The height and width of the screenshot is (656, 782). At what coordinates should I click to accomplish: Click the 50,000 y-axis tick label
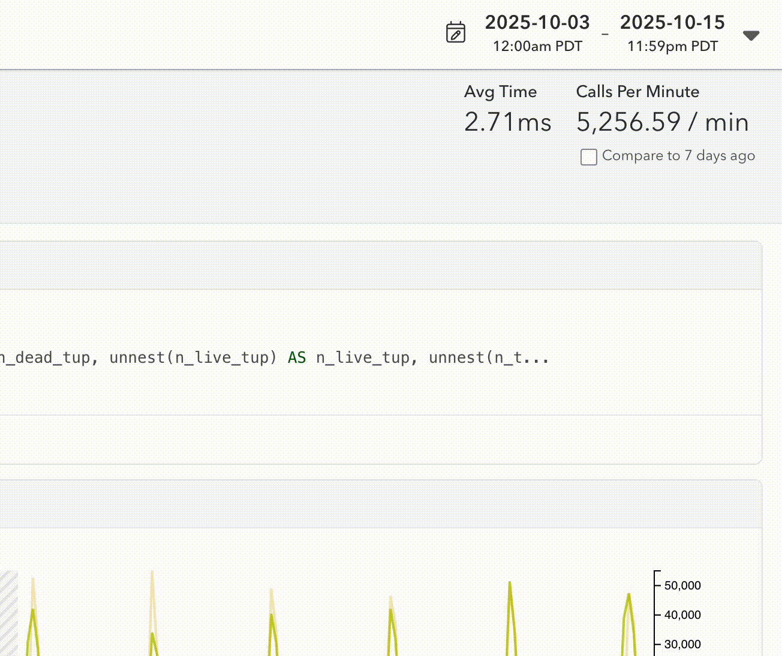(682, 586)
